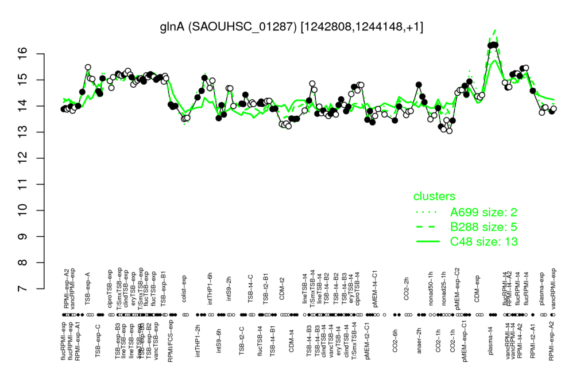Click y-axis tick label 12

[22, 158]
